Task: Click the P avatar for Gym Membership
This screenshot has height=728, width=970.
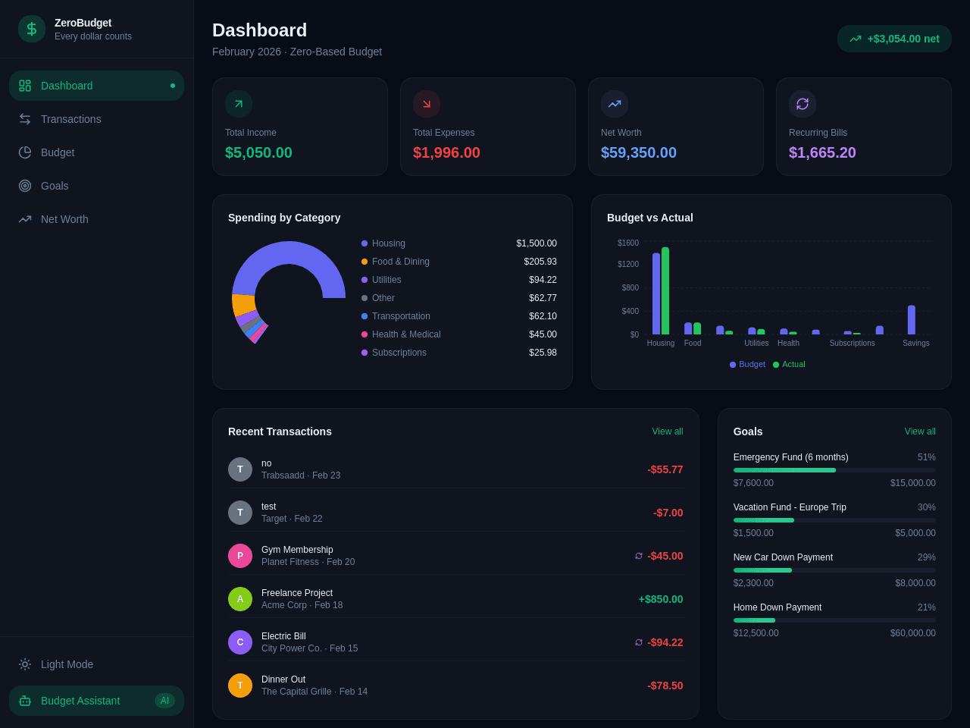Action: point(240,556)
